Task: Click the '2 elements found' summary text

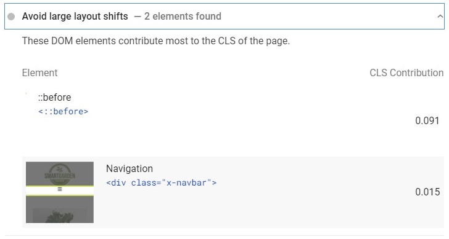Action: tap(183, 16)
